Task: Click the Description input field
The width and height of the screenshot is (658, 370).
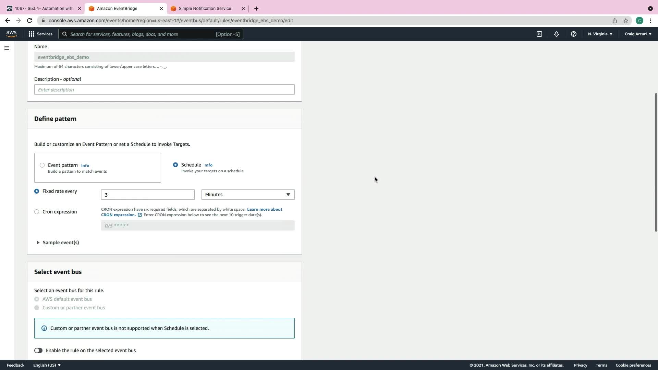Action: (164, 90)
